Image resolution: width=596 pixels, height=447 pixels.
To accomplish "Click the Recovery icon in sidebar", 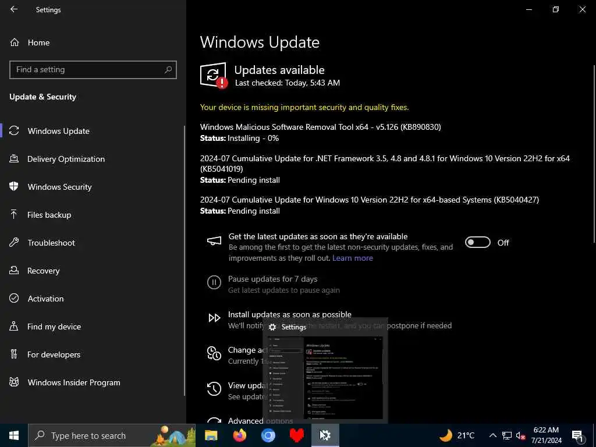I will click(x=14, y=270).
